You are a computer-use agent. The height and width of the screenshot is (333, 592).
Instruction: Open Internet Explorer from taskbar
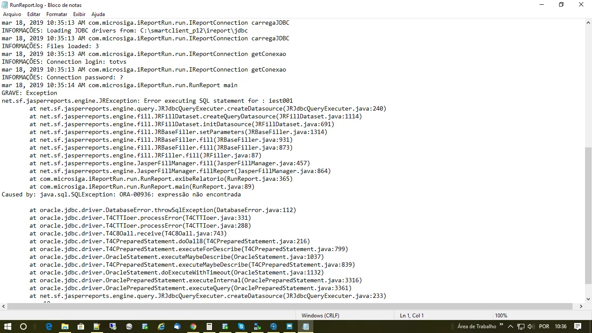[161, 326]
